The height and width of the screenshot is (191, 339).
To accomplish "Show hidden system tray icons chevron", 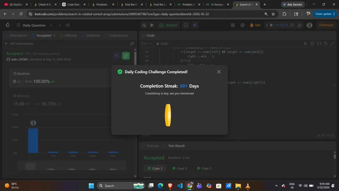I will (276, 186).
